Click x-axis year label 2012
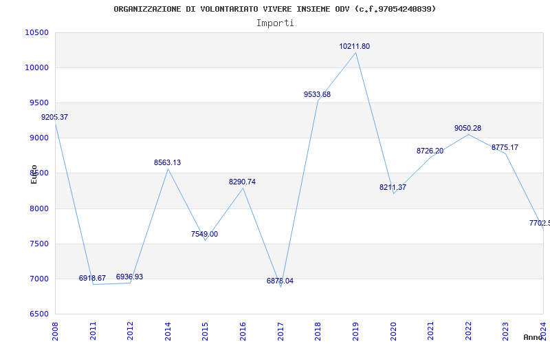Screen dimensions: 550x344 [x=131, y=332]
